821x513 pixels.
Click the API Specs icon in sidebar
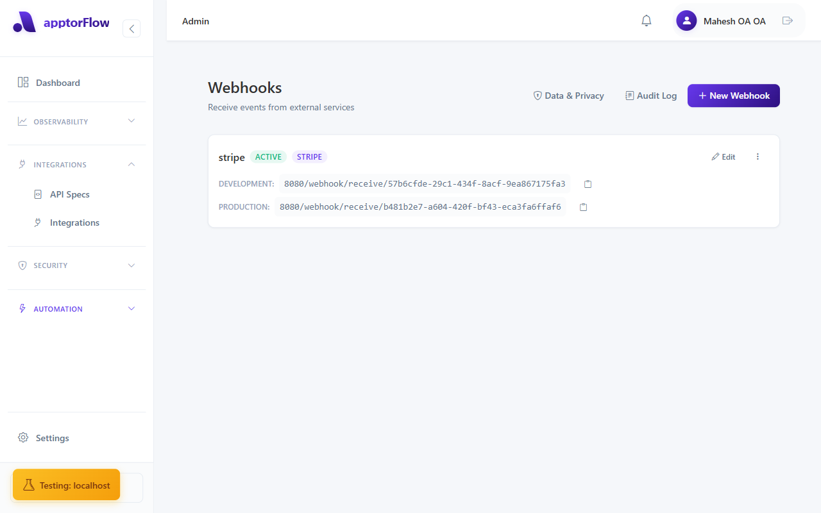[38, 194]
